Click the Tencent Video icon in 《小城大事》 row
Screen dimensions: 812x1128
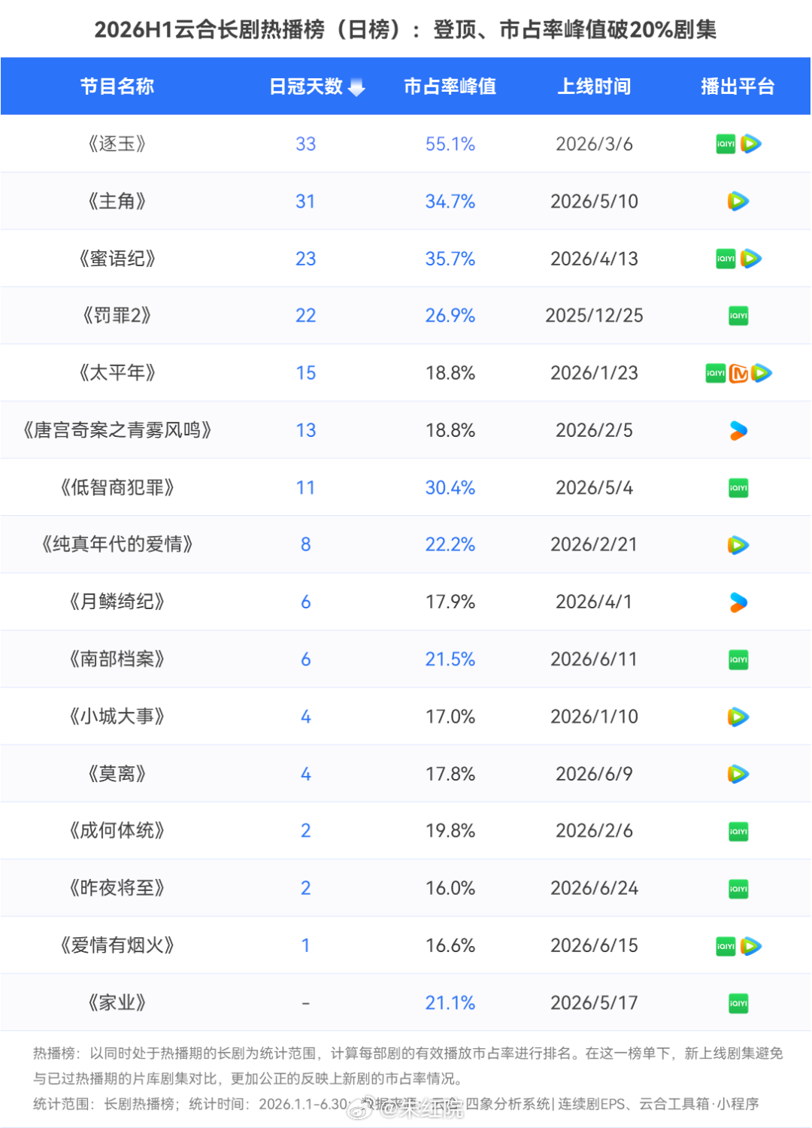[738, 717]
